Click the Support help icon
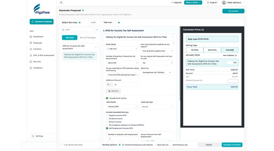Image resolution: width=274 pixels, height=151 pixels. [208, 2]
